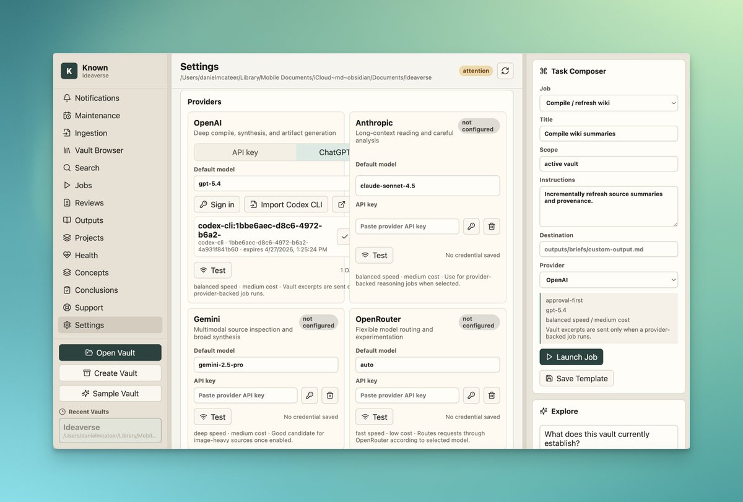Test the OpenRouter provider

click(375, 417)
